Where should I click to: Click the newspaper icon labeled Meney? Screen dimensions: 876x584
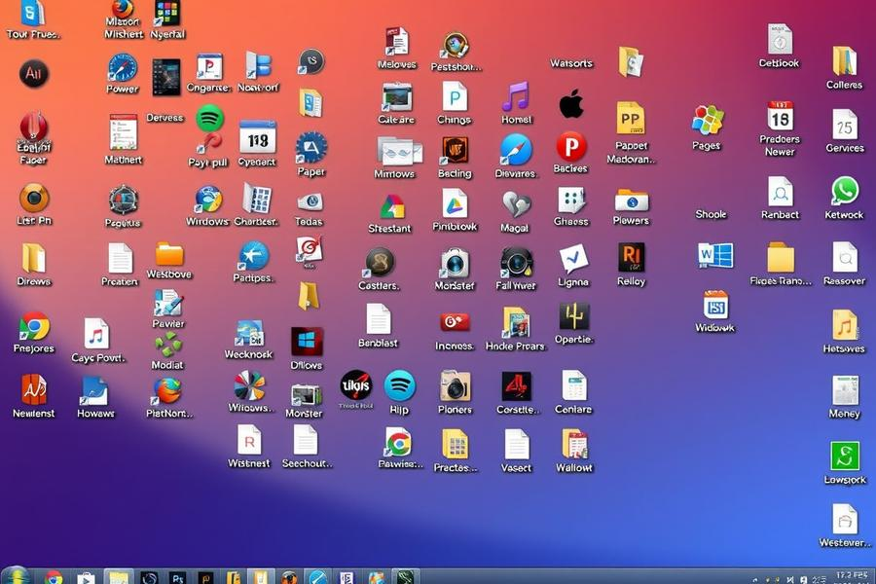click(x=844, y=390)
